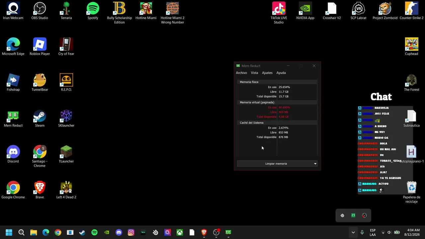The height and width of the screenshot is (239, 425).
Task: Select the Cuphead desktop shortcut
Action: 412,47
